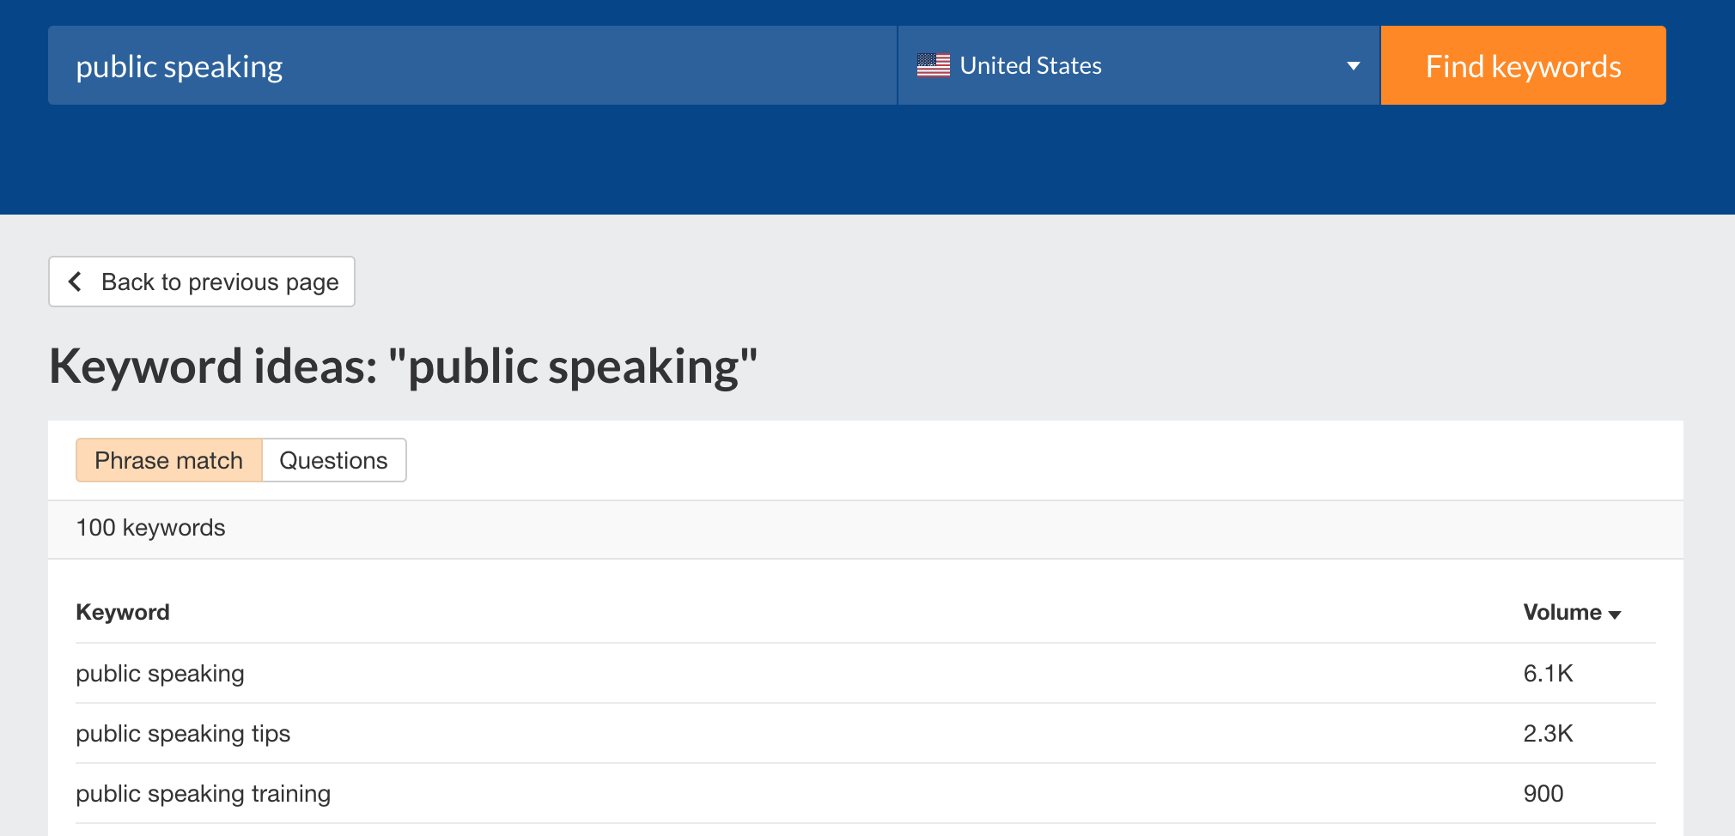Image resolution: width=1735 pixels, height=836 pixels.
Task: Select the public speaking tips row
Action: pos(866,734)
